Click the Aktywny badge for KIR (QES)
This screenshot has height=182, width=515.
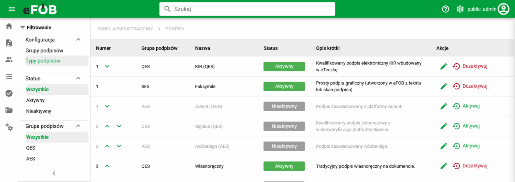(x=284, y=67)
